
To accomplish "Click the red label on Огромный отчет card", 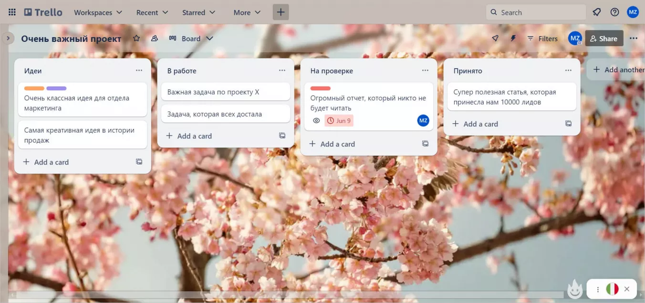I will [x=320, y=88].
